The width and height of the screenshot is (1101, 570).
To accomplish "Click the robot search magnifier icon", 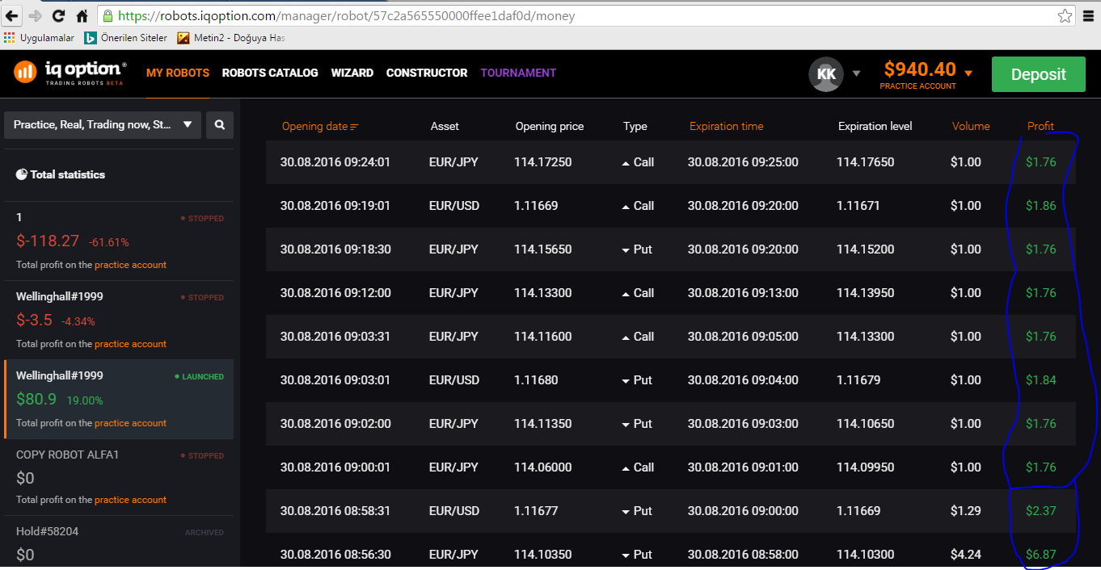I will pos(220,125).
